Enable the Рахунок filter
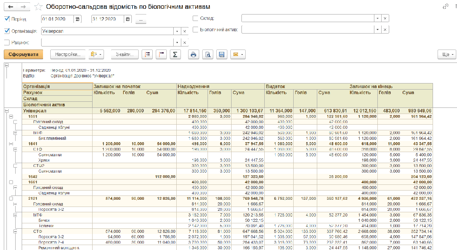The image size is (457, 250). [x=6, y=42]
